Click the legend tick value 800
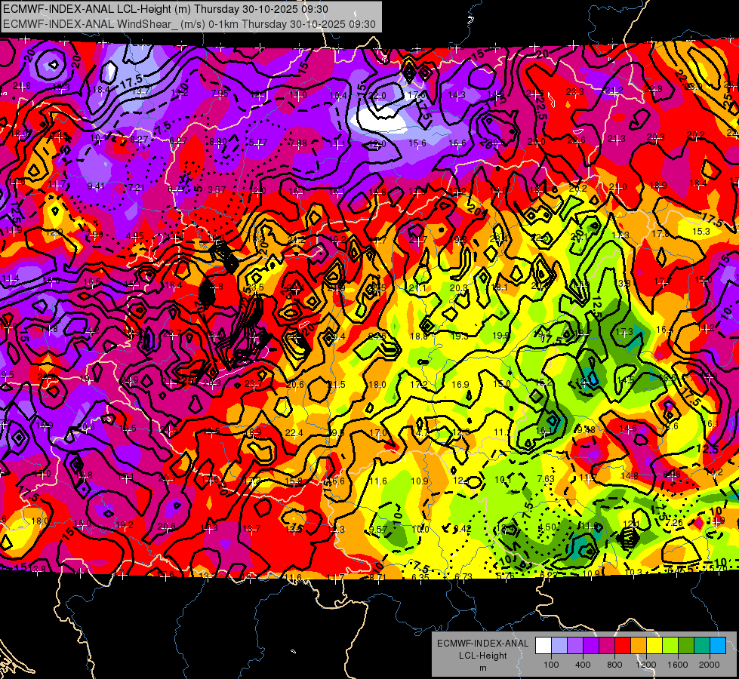The height and width of the screenshot is (679, 739). 614,665
